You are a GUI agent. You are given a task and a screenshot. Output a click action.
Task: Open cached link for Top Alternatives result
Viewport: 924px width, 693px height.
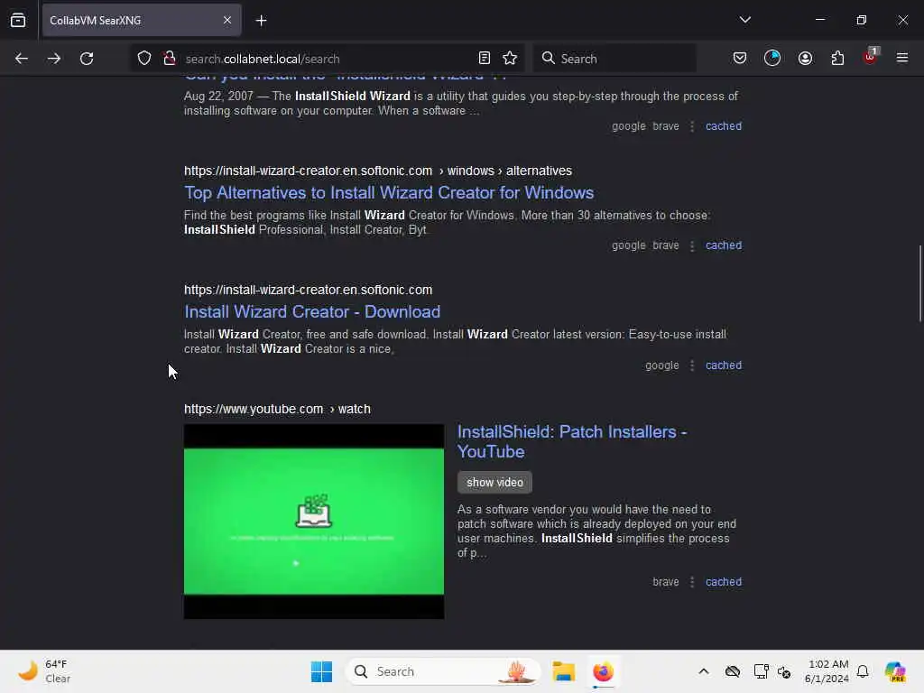coord(724,245)
